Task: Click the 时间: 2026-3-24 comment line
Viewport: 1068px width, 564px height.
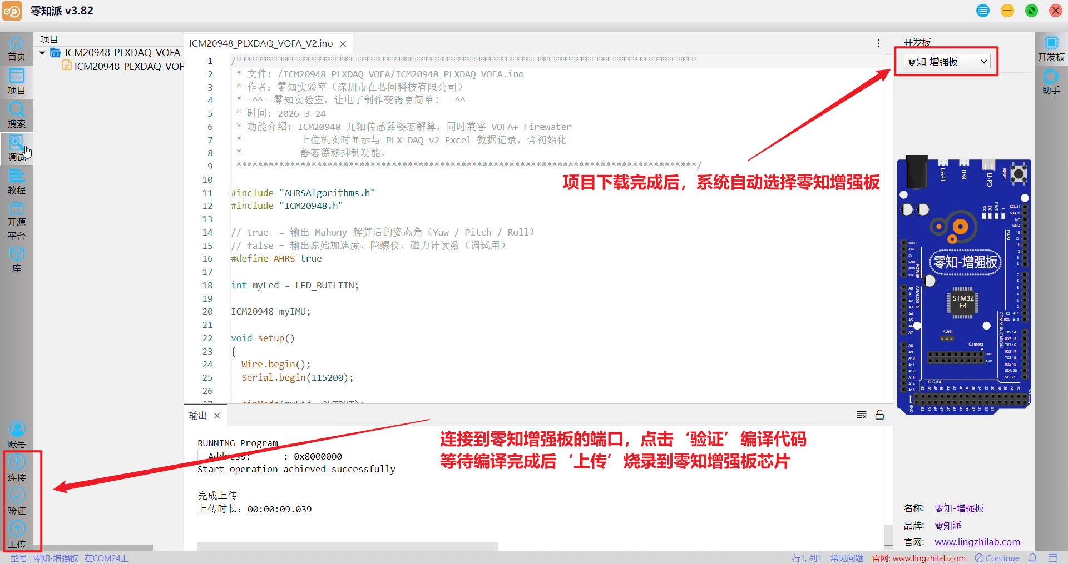Action: [x=286, y=114]
